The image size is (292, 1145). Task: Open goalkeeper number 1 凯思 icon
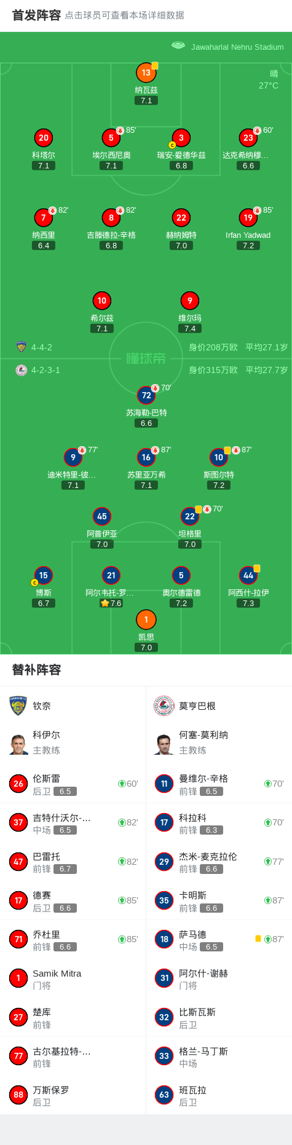tap(146, 620)
